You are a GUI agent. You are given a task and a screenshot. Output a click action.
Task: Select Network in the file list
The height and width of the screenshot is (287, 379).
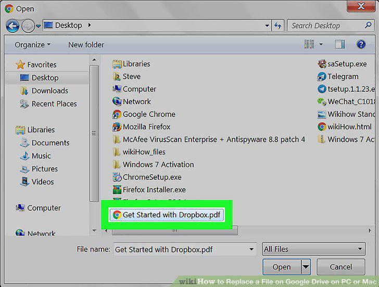pyautogui.click(x=132, y=102)
